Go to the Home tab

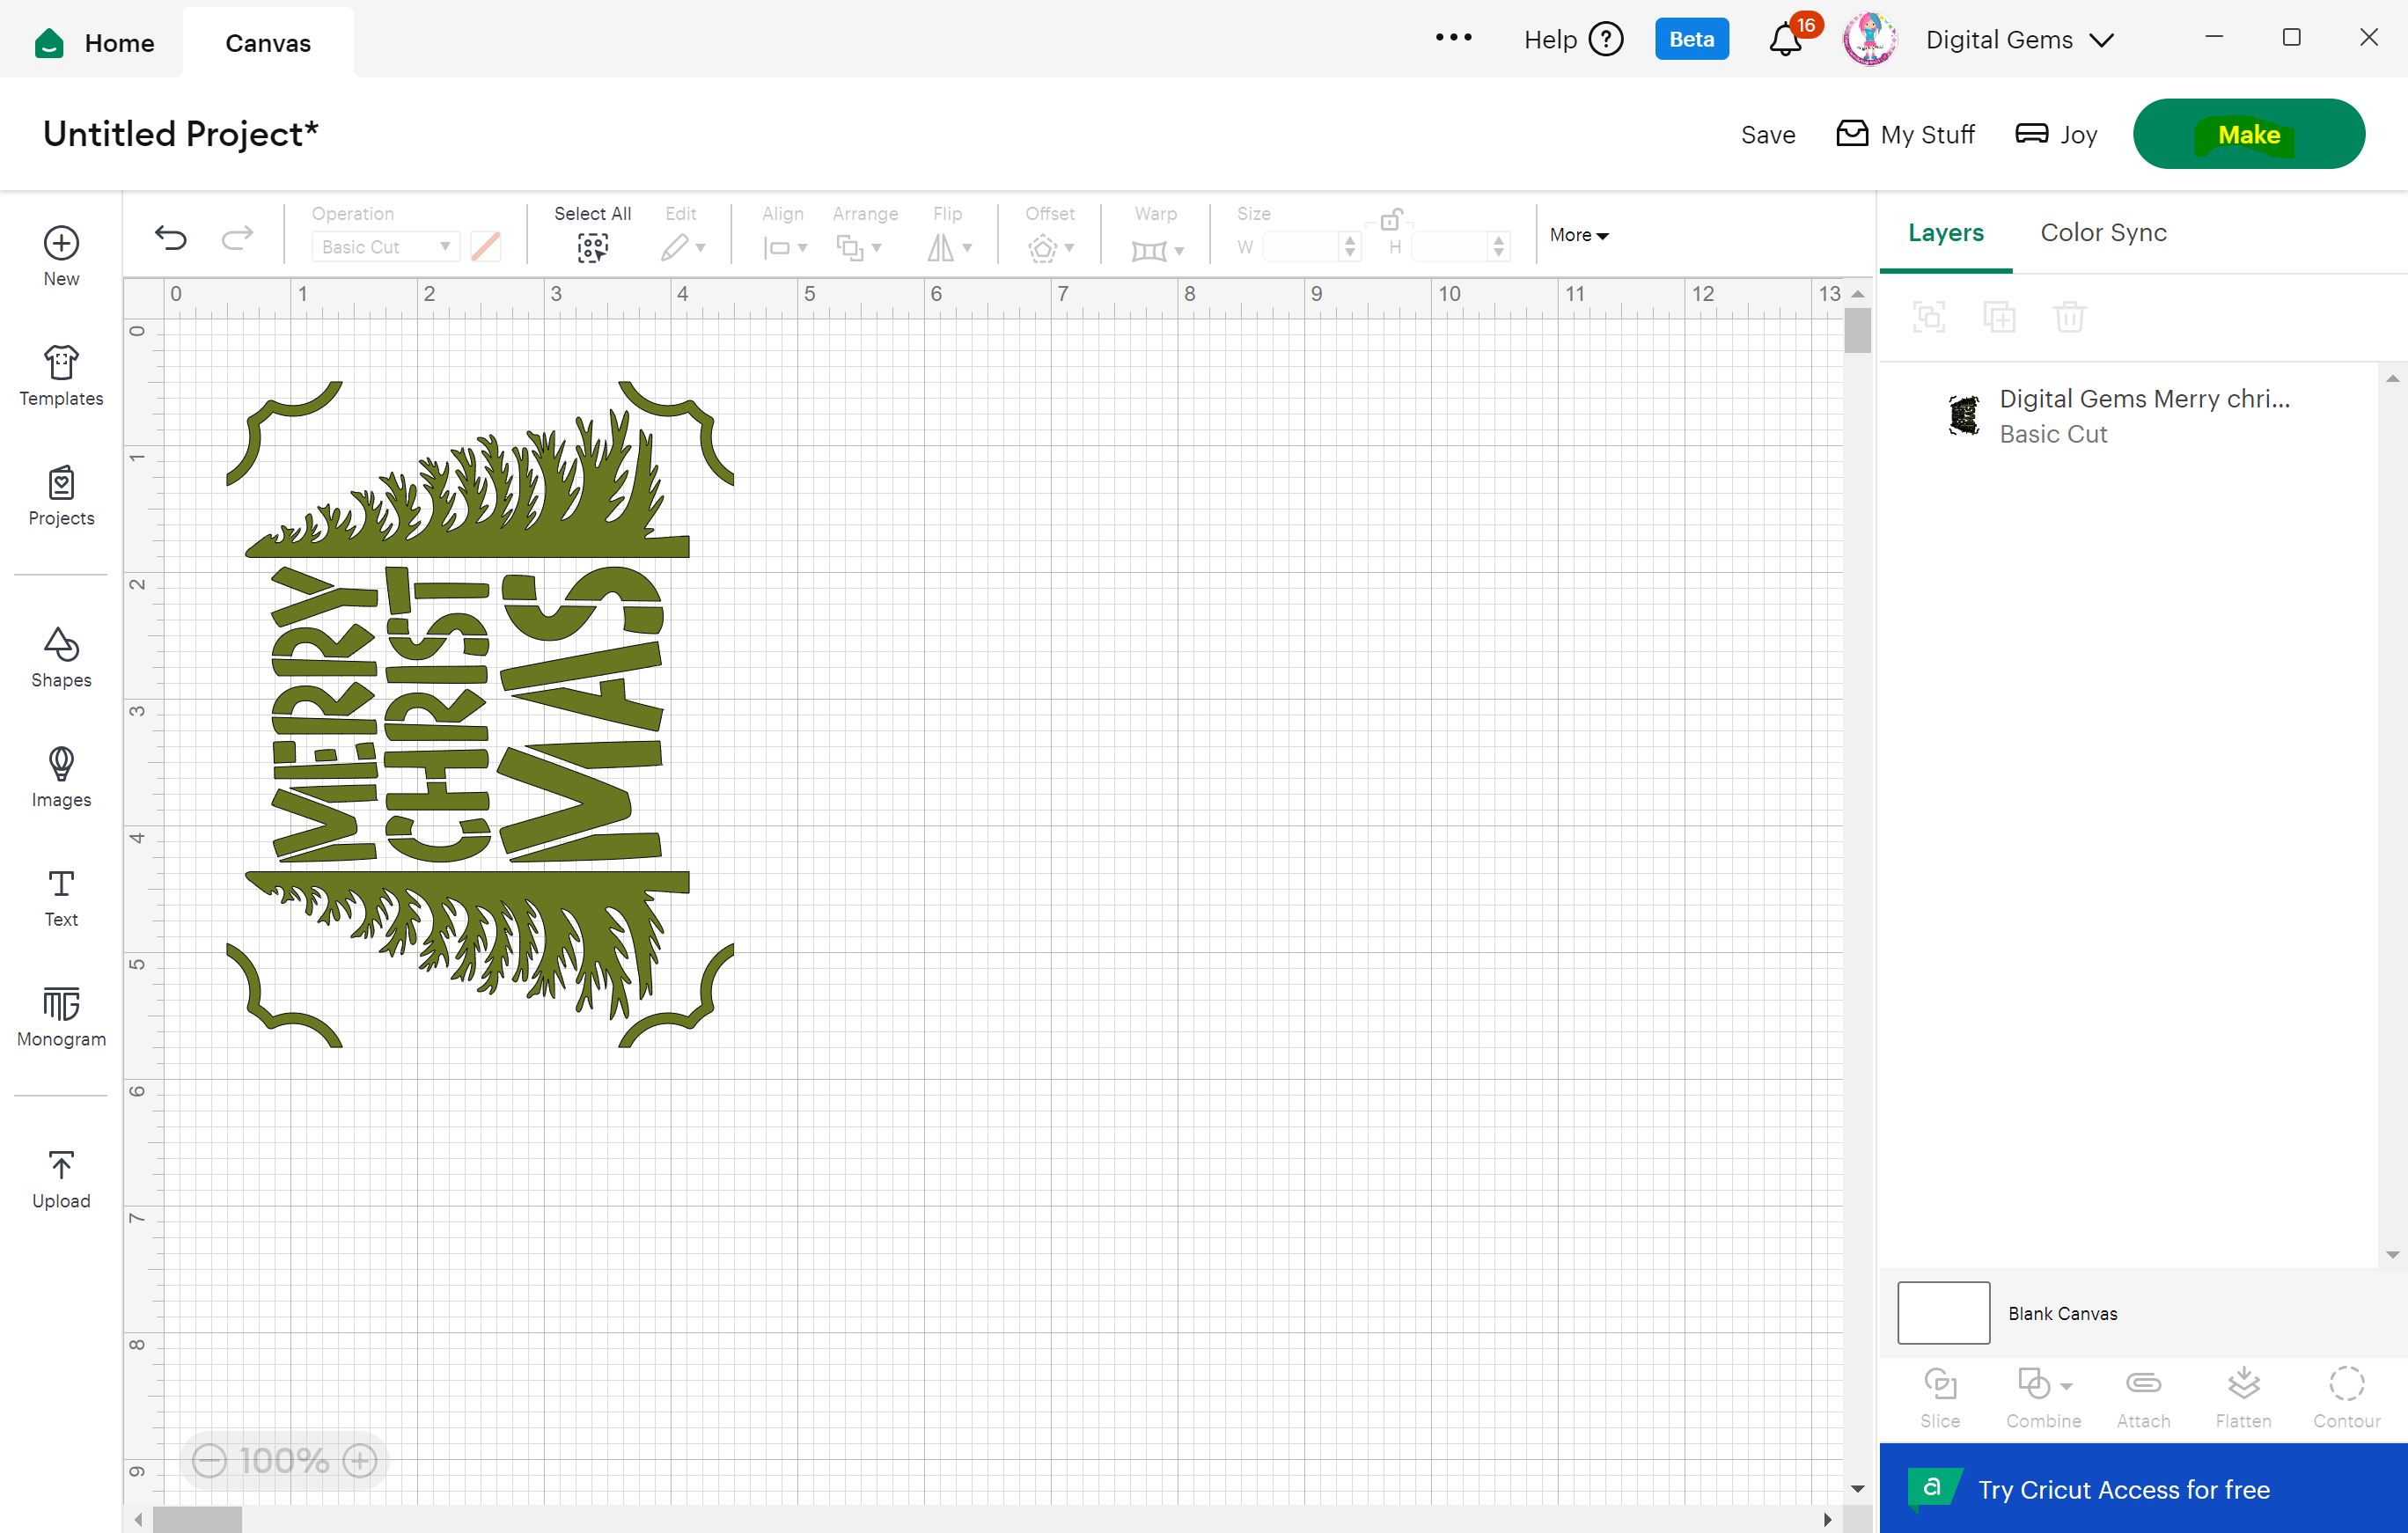point(96,42)
